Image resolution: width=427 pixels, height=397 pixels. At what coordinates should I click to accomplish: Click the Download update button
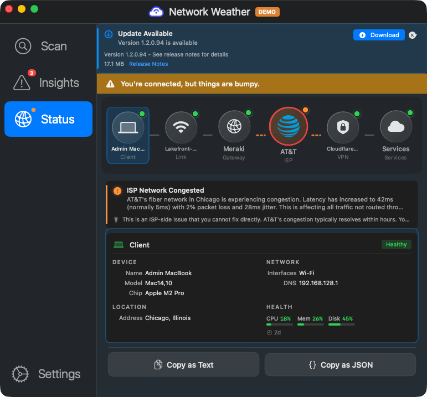[379, 35]
